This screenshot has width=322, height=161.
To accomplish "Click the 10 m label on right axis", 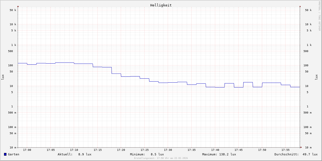I will click(308, 148).
